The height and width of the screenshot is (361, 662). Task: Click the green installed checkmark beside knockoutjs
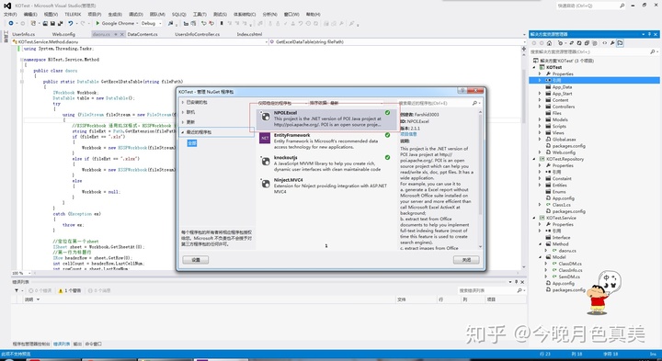point(387,157)
